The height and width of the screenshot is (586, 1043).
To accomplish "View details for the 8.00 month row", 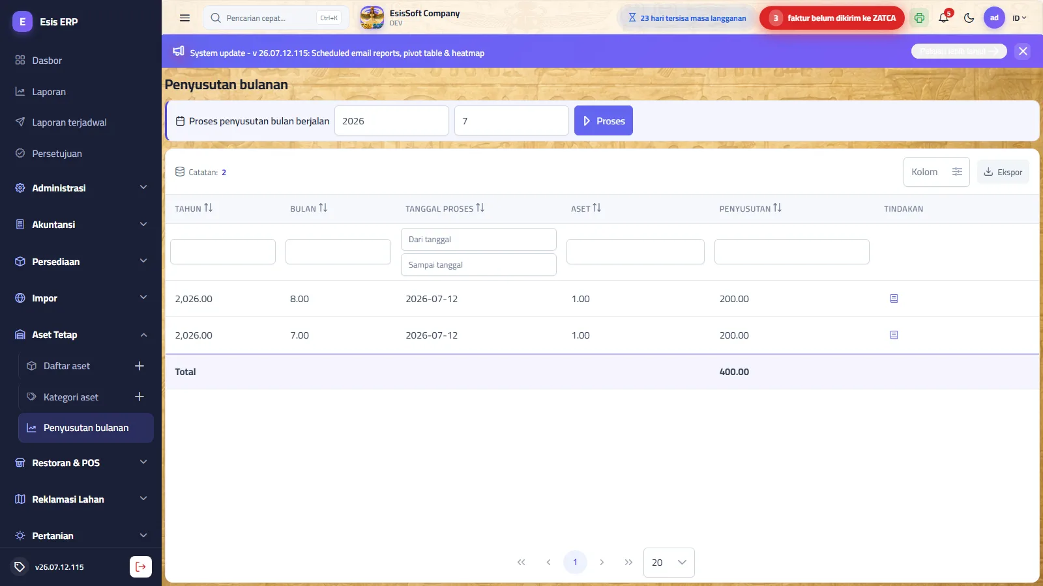I will (894, 299).
